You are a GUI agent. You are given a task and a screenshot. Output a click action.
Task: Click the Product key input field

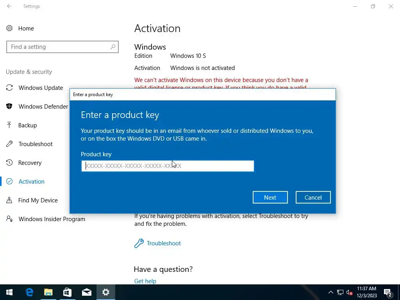point(168,166)
